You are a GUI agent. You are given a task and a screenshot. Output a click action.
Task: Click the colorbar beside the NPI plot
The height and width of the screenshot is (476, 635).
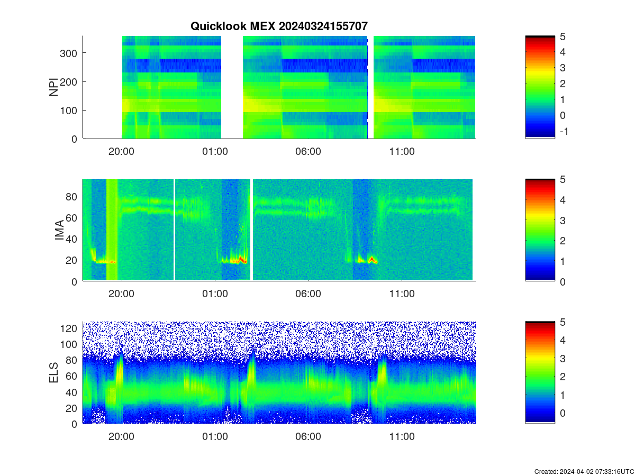coord(540,87)
